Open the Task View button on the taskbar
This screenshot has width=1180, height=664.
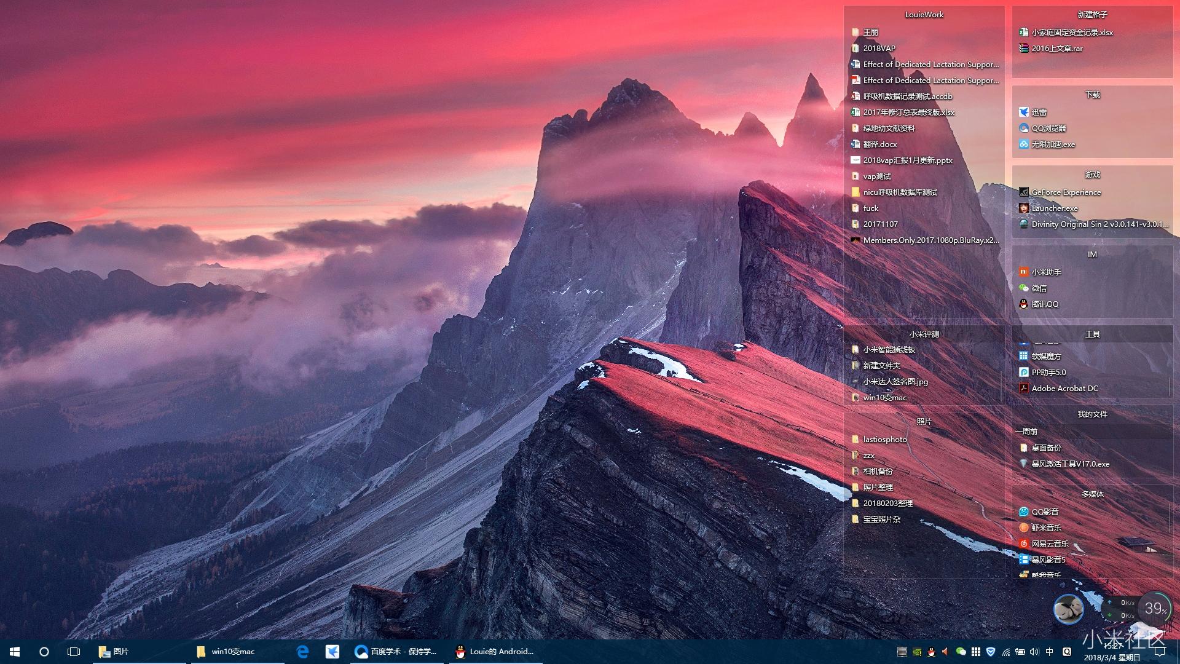pyautogui.click(x=73, y=652)
